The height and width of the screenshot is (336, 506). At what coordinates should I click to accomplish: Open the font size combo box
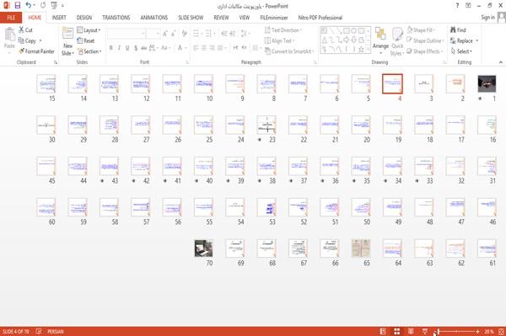click(x=153, y=34)
